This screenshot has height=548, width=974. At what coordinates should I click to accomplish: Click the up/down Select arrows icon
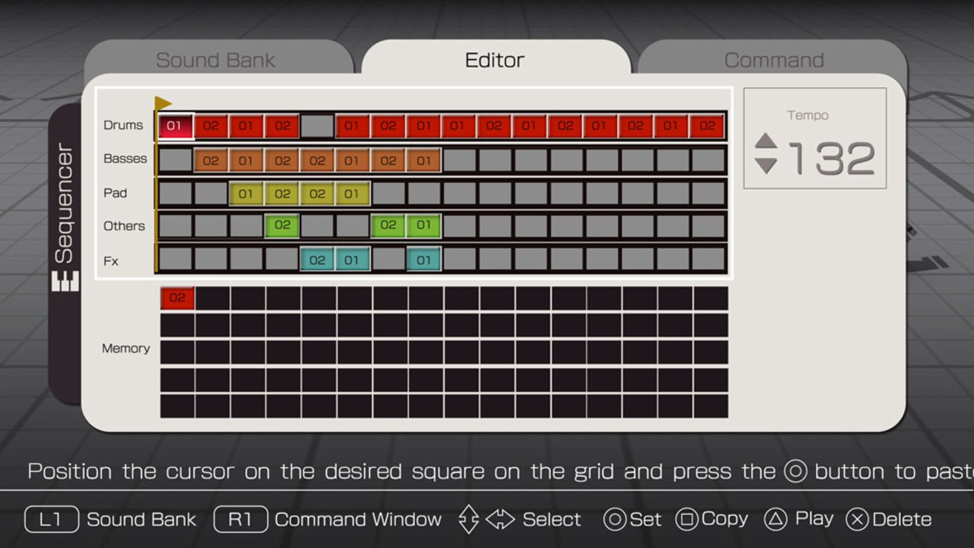(x=469, y=519)
